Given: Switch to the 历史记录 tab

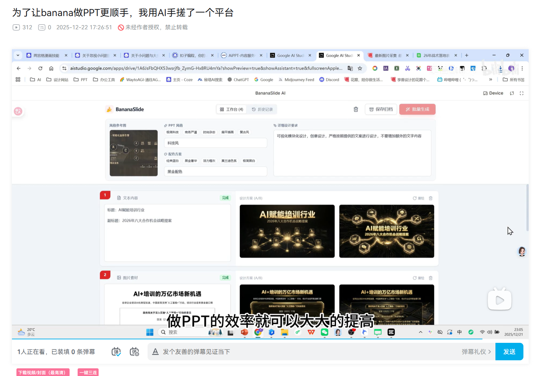Looking at the screenshot, I should click(263, 109).
